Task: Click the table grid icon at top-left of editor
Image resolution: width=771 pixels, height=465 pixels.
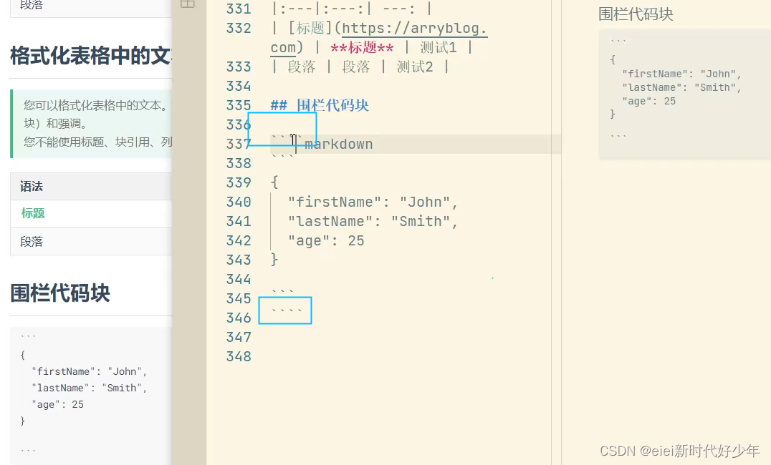Action: click(x=188, y=5)
